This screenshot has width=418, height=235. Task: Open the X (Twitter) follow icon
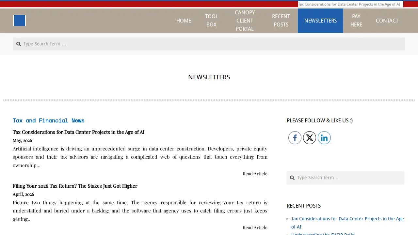tap(310, 138)
